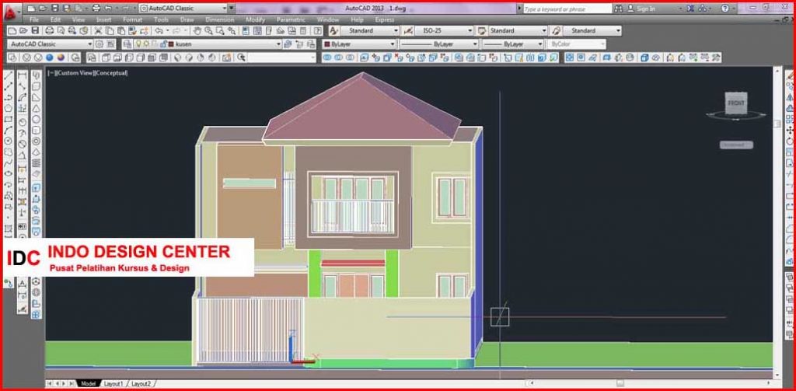Click the Workspace Settings gear icon
796x391 pixels.
coord(99,44)
